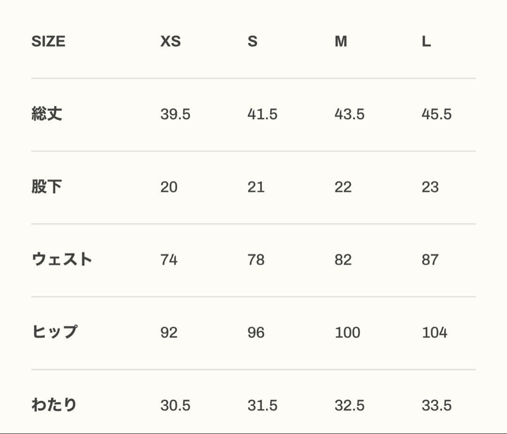Image resolution: width=507 pixels, height=434 pixels.
Task: Select the waist value 87
Action: point(430,260)
